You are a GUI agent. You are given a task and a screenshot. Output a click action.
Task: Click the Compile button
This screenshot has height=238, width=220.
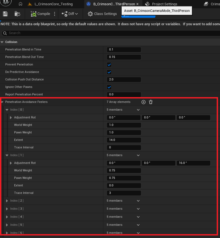coord(40,14)
